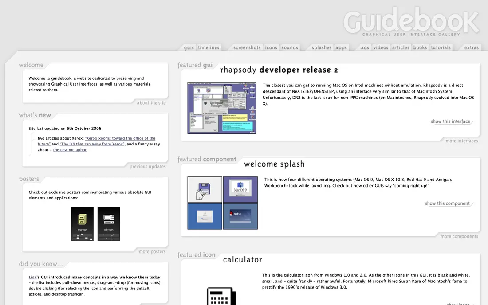Screen dimensions: 488x305
Task: Go to the ads tab
Action: tap(365, 47)
